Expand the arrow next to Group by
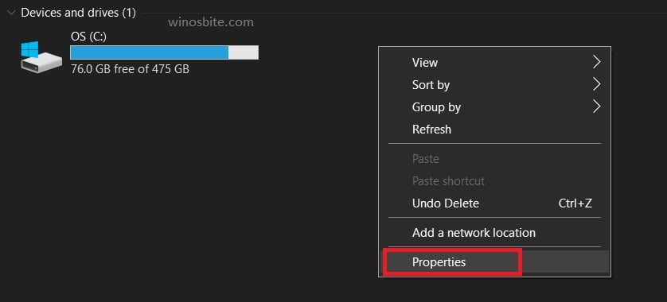This screenshot has height=302, width=667. [596, 106]
